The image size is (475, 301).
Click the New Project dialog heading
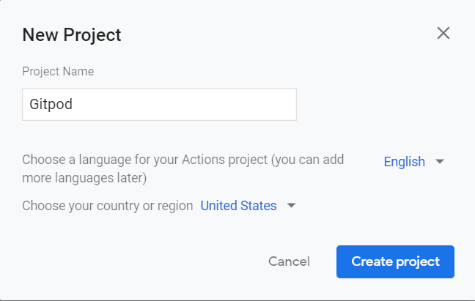(72, 34)
